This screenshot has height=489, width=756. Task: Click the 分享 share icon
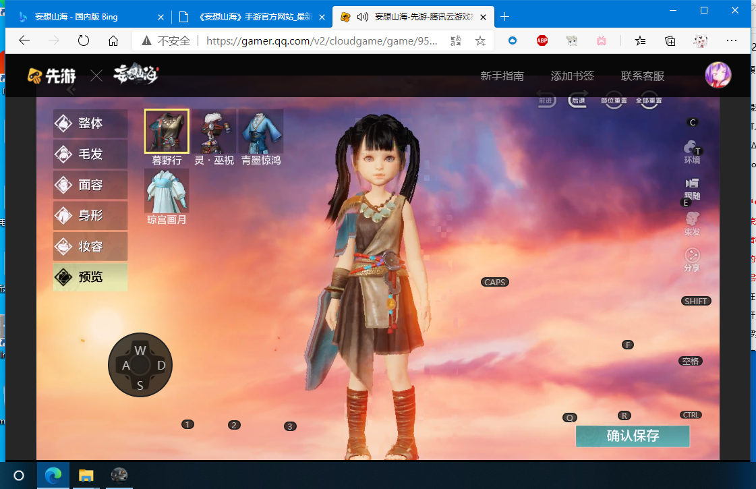(x=692, y=260)
